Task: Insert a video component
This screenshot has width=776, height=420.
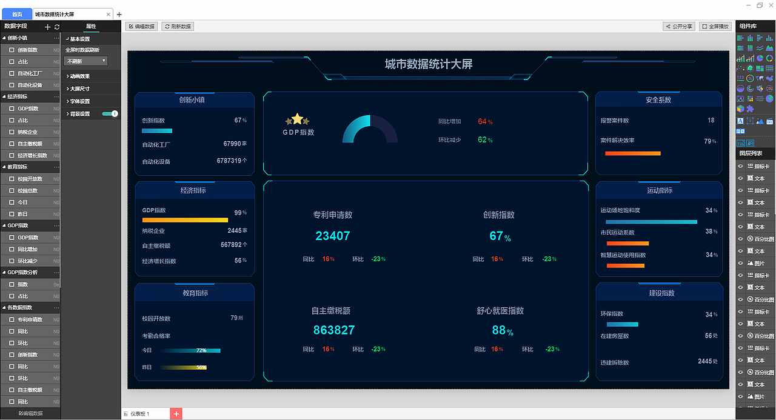Action: pos(769,121)
